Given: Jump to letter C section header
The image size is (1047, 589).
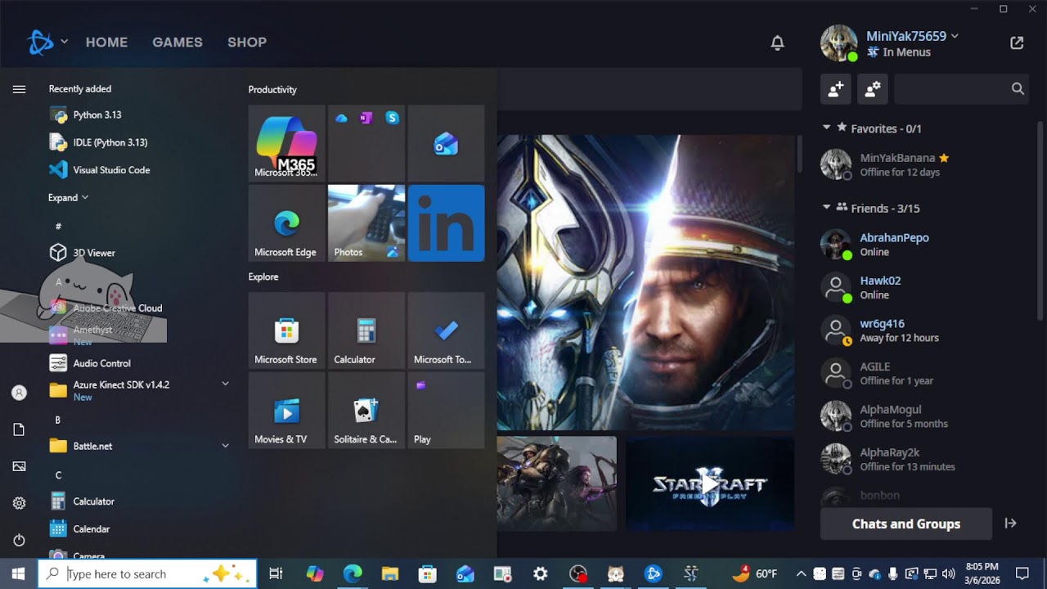Looking at the screenshot, I should 58,475.
